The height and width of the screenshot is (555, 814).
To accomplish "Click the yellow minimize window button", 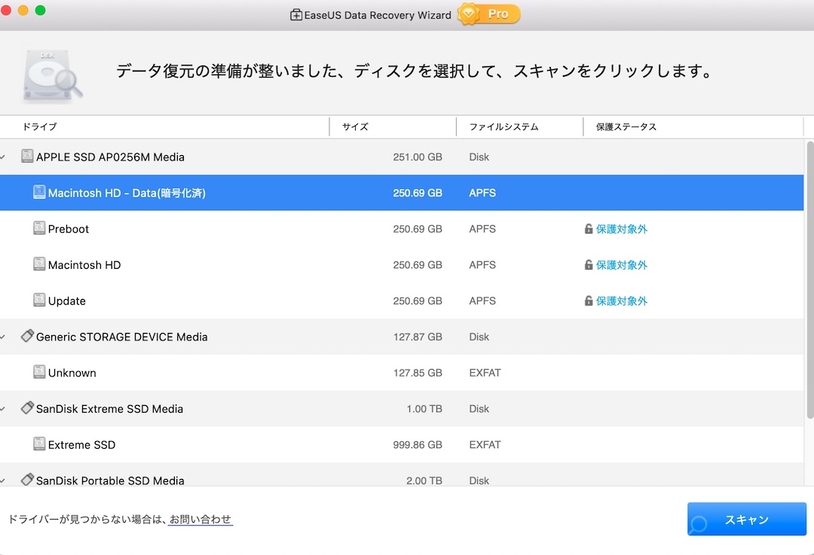I will click(23, 10).
